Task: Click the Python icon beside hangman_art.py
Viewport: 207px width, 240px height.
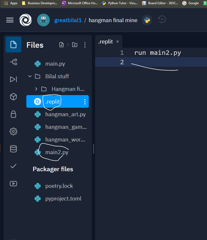Action: tap(38, 114)
